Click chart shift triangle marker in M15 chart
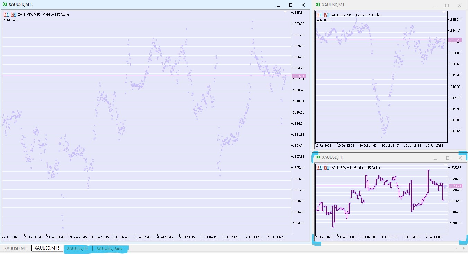Viewport: 468px width, 254px height. point(285,12)
